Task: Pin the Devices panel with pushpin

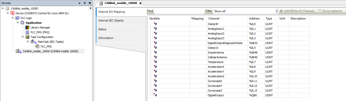Action: point(85,3)
